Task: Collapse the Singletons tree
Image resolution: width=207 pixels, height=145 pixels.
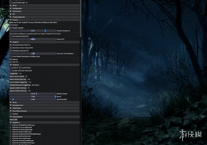Action: click(44, 123)
